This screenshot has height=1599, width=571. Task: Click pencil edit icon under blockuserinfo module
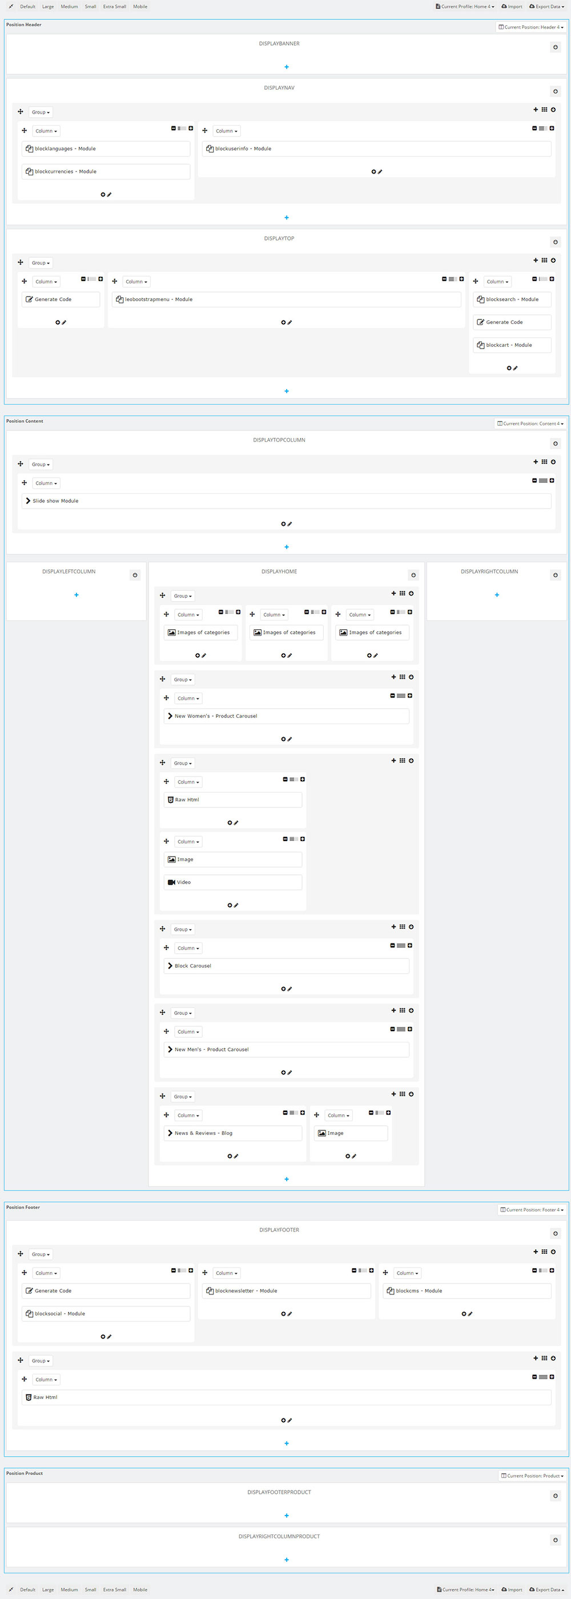point(380,172)
